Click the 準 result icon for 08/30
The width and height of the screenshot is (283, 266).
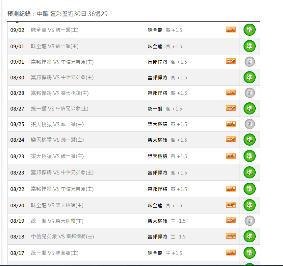(249, 77)
